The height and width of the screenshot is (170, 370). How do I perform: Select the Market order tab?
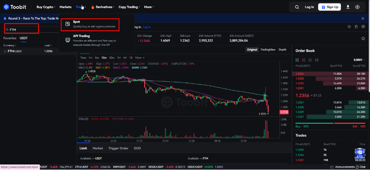tap(98, 148)
